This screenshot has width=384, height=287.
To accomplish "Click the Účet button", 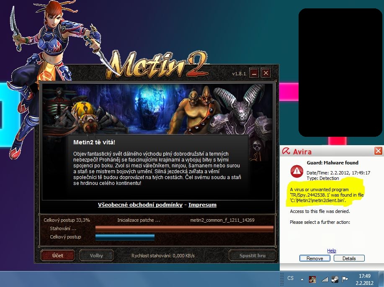I will [x=57, y=256].
